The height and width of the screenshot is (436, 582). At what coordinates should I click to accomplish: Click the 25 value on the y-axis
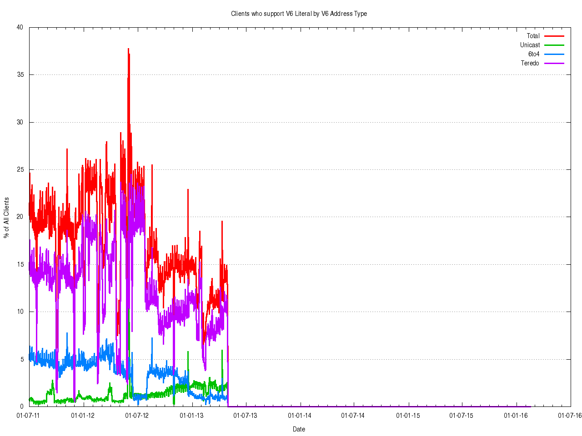(20, 169)
